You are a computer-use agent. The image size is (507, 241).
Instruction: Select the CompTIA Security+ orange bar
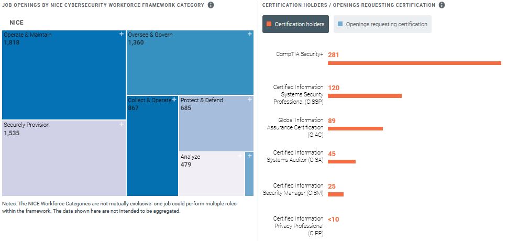(x=414, y=63)
